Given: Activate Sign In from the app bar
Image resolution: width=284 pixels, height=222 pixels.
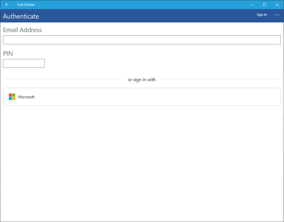Looking at the screenshot, I should pyautogui.click(x=261, y=15).
